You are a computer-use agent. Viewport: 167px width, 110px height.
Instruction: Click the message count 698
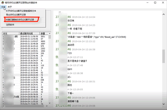click(x=42, y=80)
